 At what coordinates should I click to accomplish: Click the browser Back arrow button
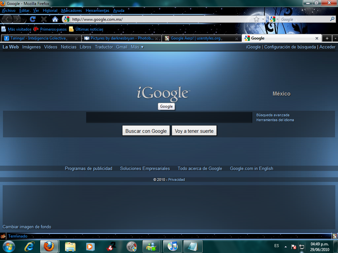pos(7,19)
